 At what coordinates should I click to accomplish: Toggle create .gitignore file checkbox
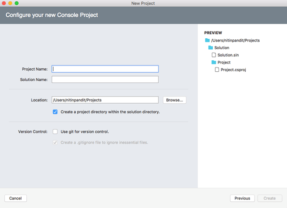click(x=55, y=142)
